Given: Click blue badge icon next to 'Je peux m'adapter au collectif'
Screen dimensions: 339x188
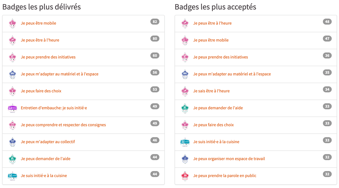Looking at the screenshot, I should (x=12, y=142).
